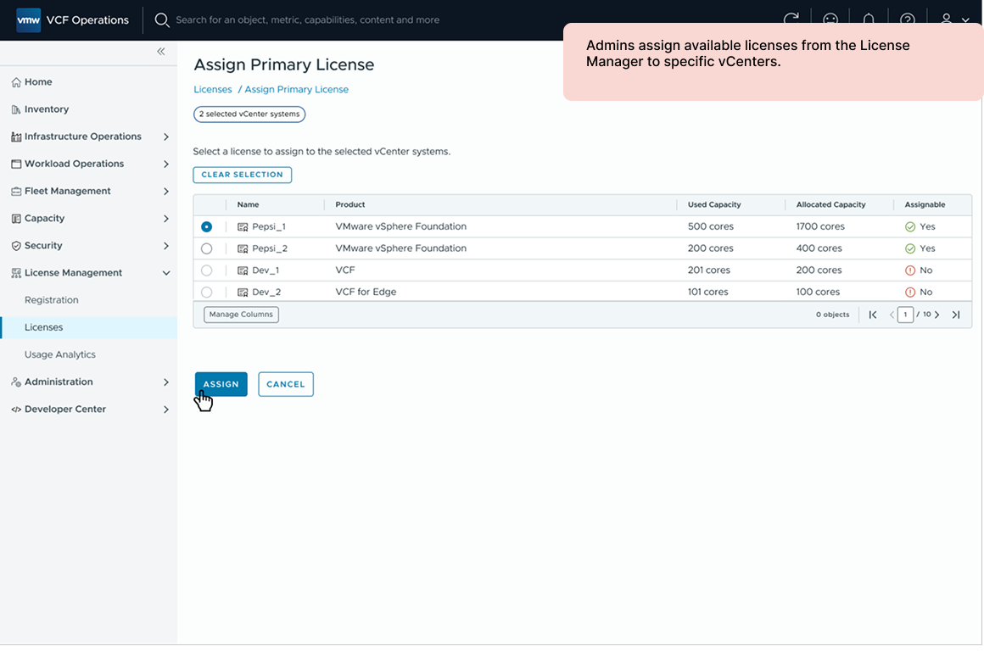Viewport: 984px width, 652px height.
Task: Expand Developer Center chevron
Action: pyautogui.click(x=165, y=410)
